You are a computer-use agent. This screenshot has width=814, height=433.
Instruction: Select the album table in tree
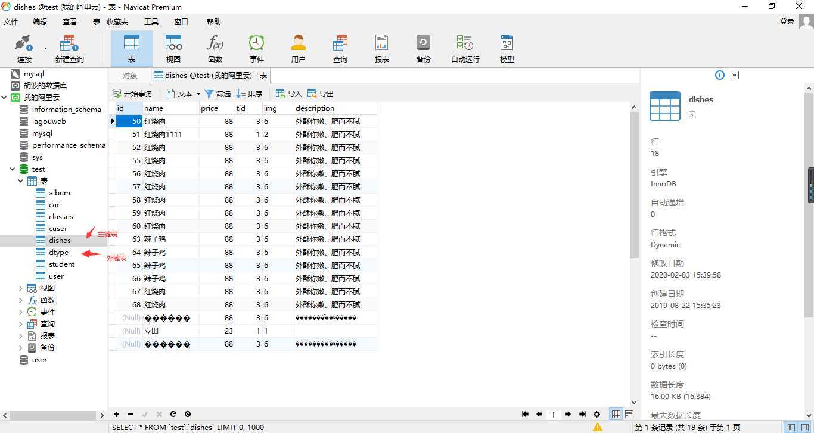tap(60, 193)
